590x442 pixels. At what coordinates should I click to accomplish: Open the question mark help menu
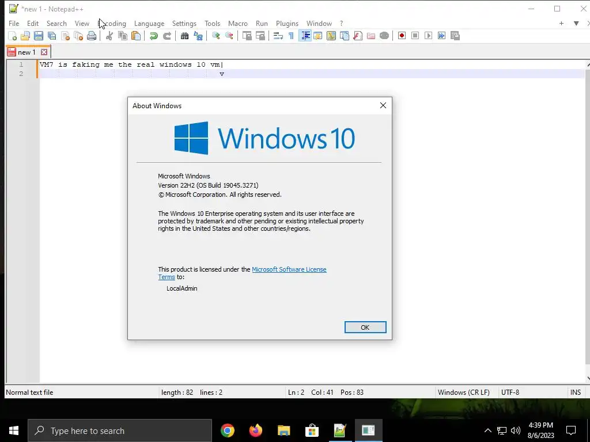[x=341, y=23]
